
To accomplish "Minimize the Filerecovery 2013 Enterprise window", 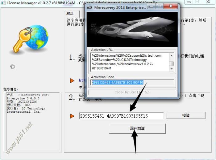I will point(151,6).
